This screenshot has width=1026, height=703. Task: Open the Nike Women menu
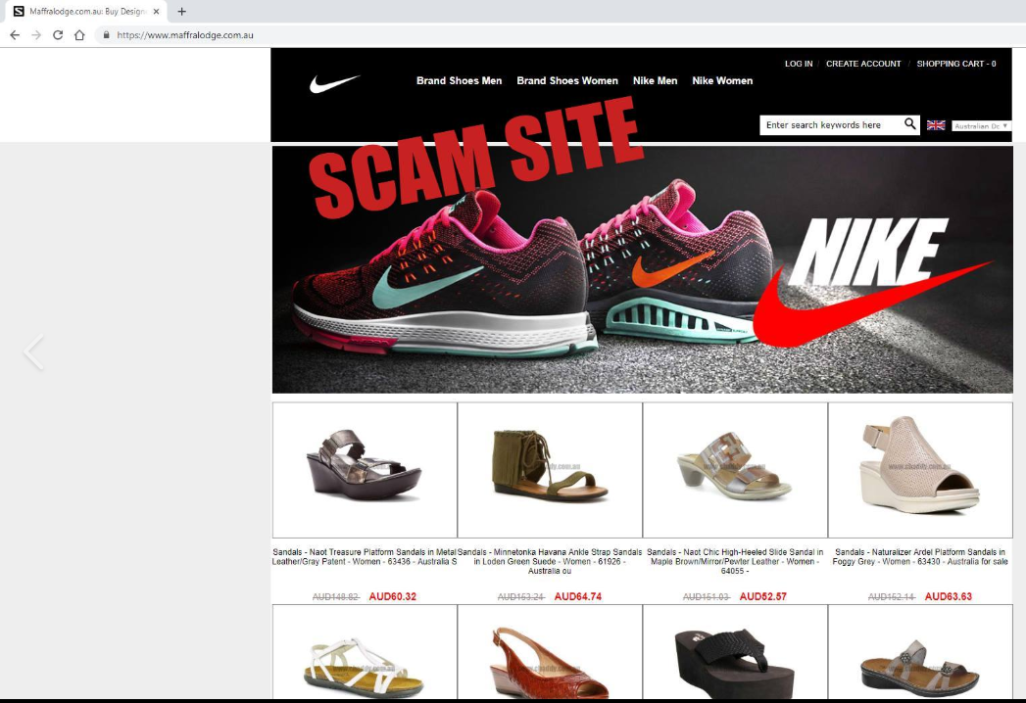pos(722,80)
